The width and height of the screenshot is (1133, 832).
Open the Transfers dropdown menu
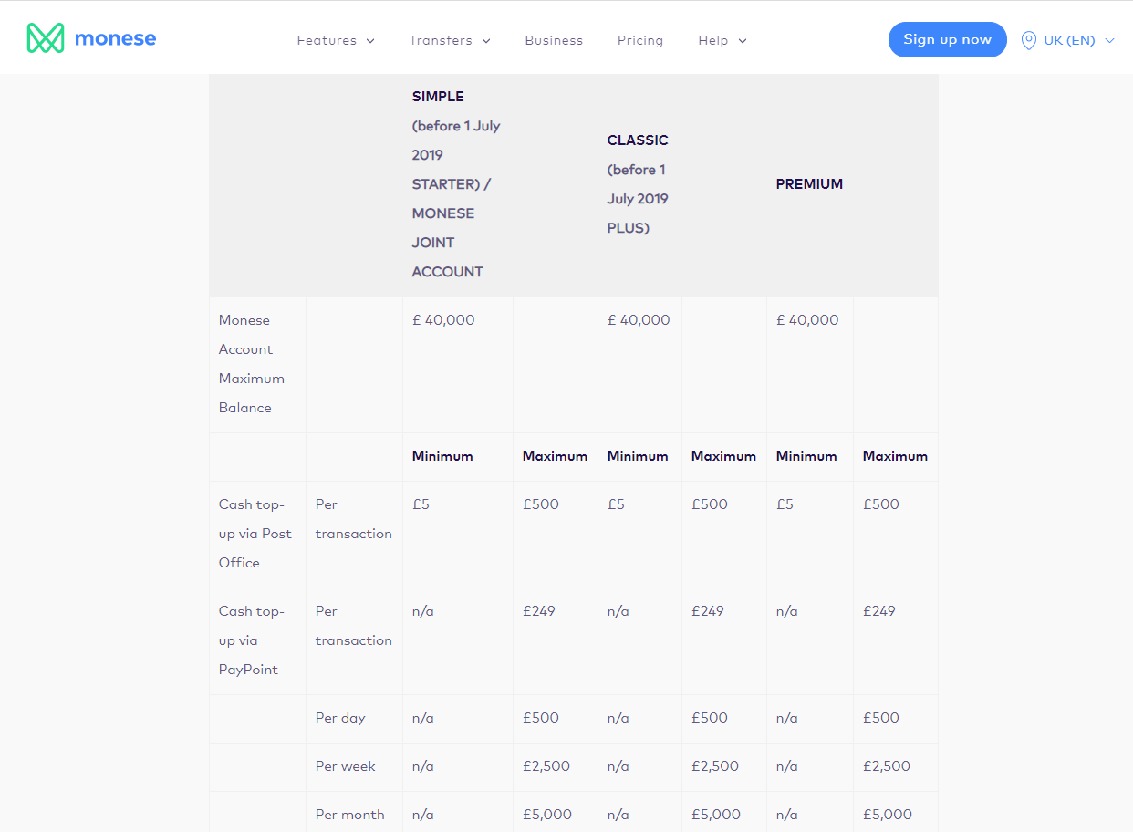pyautogui.click(x=450, y=40)
